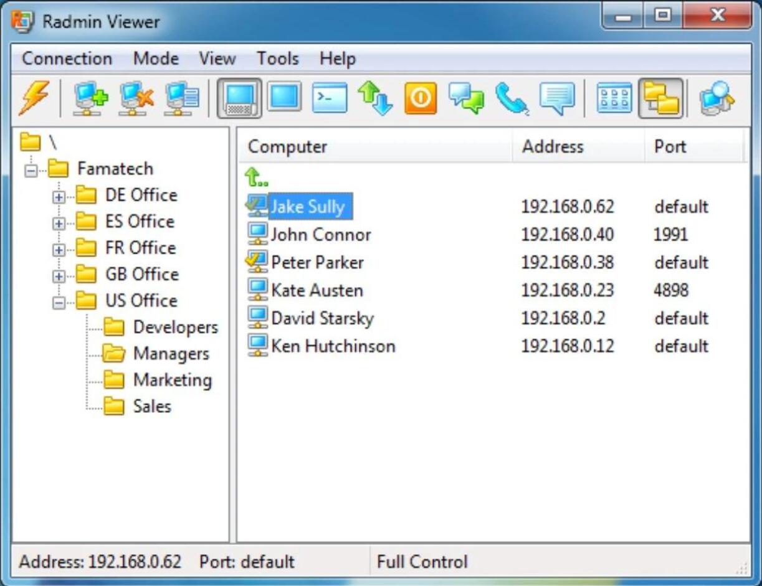Click John Connor's computer icon
The image size is (762, 586).
click(x=257, y=234)
